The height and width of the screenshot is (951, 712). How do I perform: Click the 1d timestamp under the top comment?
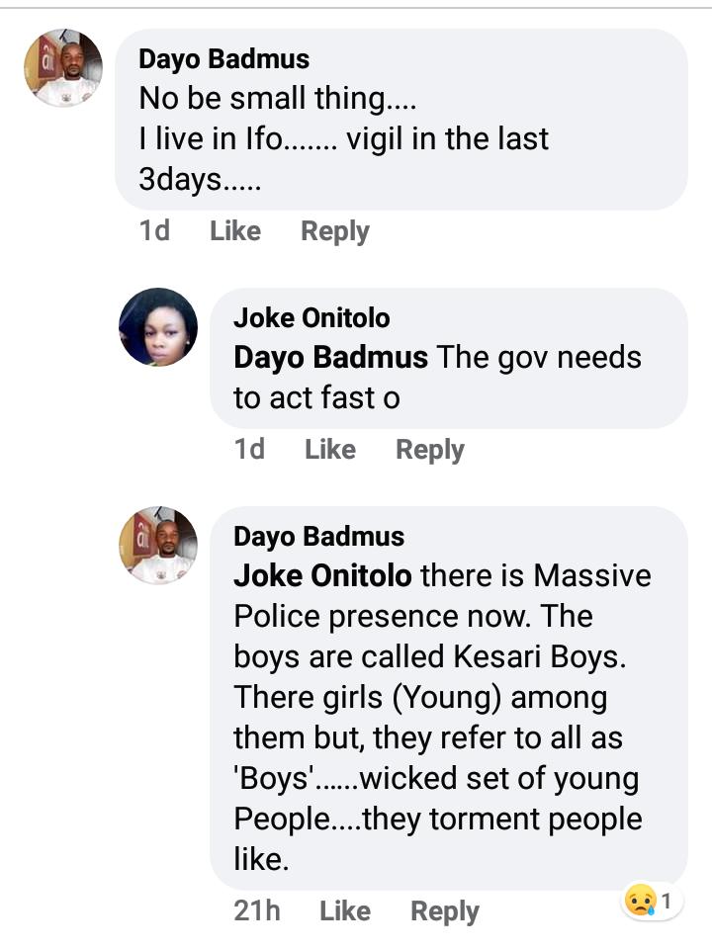154,231
